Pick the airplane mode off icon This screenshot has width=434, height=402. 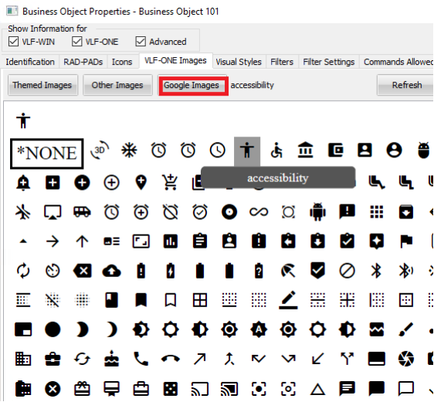coord(23,212)
